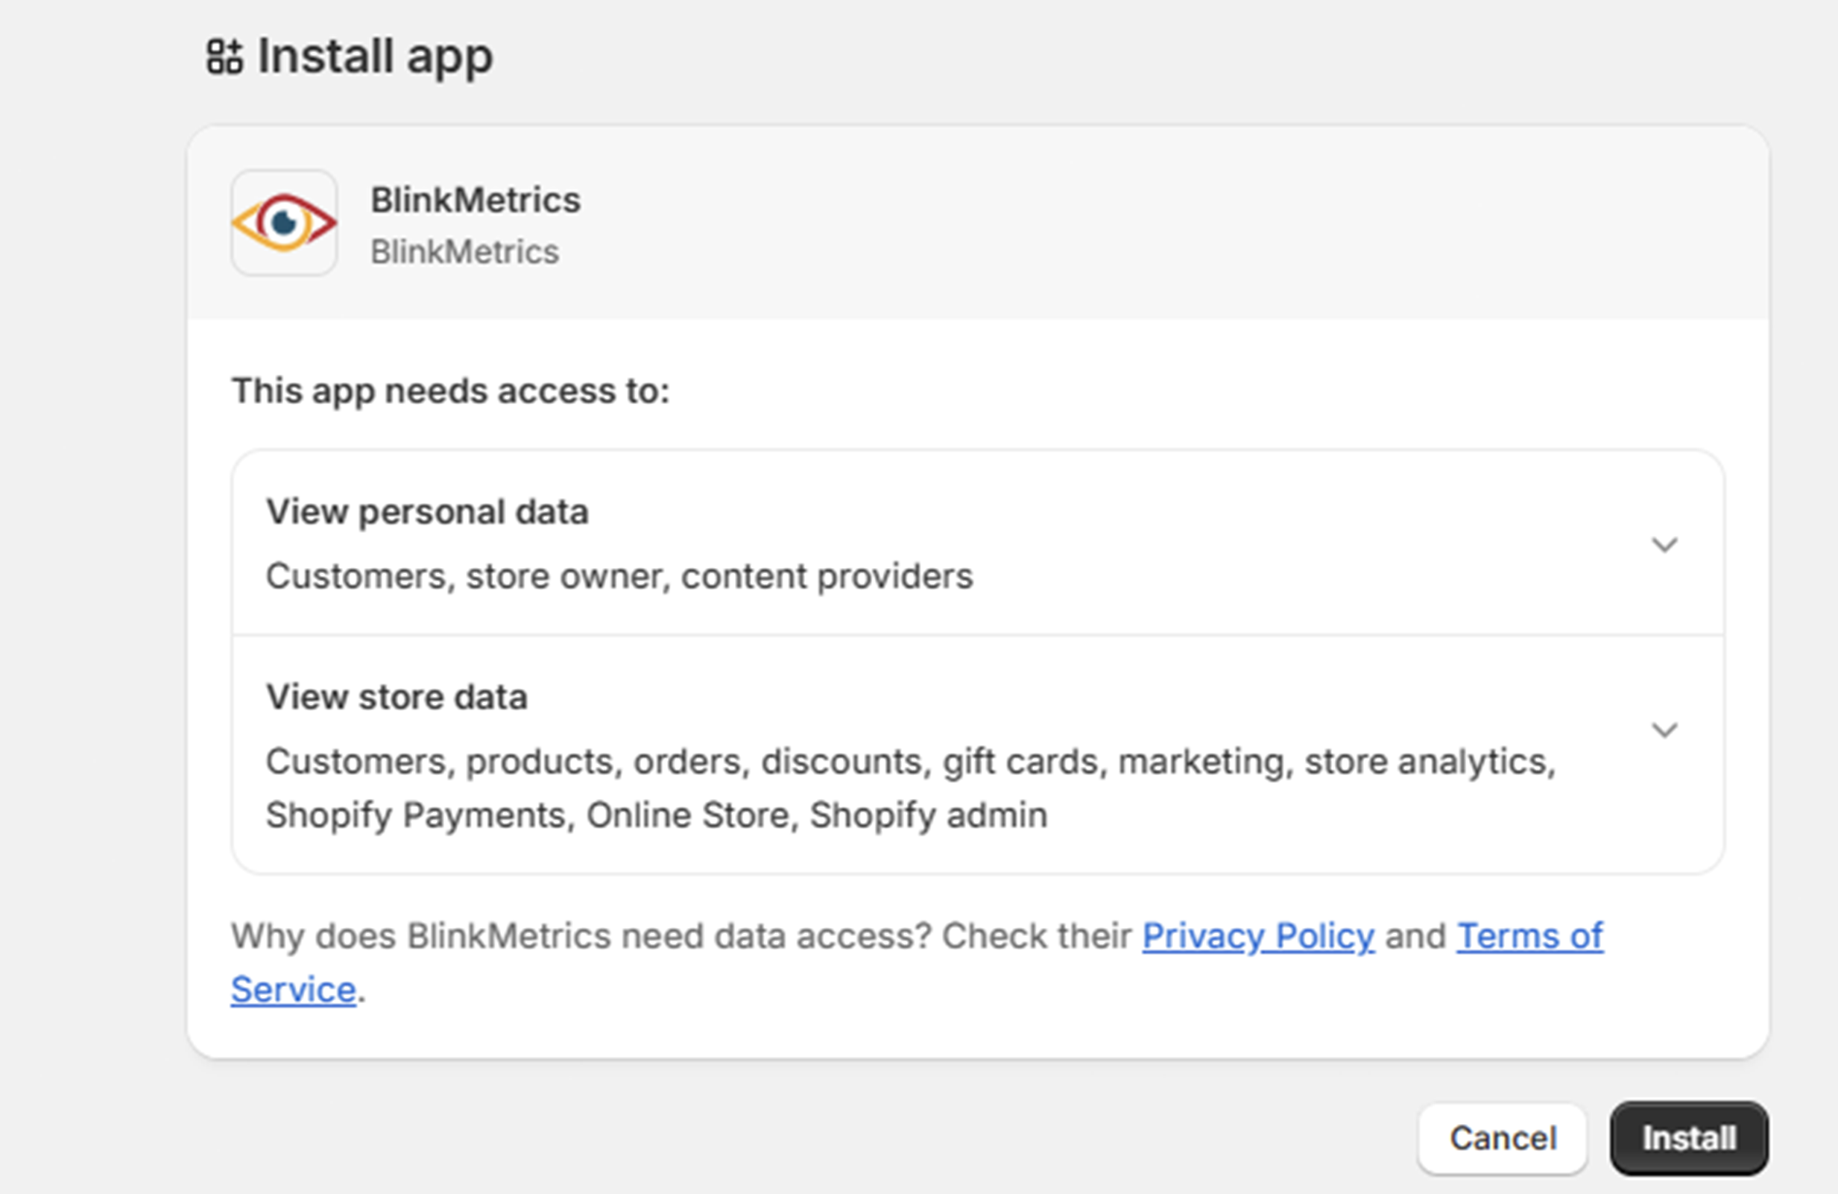Viewport: 1838px width, 1194px height.
Task: Click the View personal data heading
Action: (x=427, y=512)
